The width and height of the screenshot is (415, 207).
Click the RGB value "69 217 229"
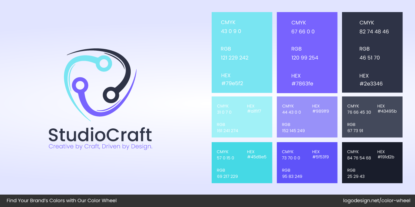(227, 176)
